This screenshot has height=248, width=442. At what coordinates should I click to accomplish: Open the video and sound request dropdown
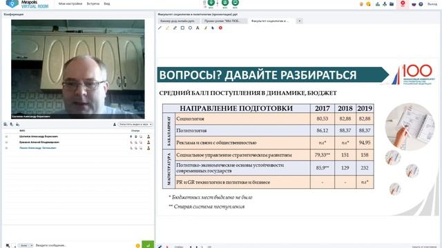[135, 124]
